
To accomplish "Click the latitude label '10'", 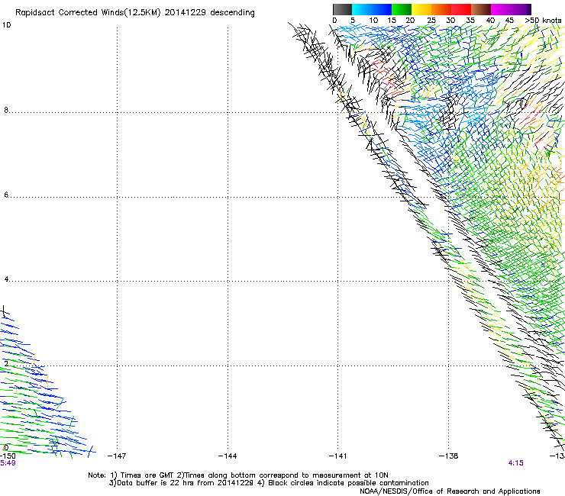I will [x=6, y=25].
